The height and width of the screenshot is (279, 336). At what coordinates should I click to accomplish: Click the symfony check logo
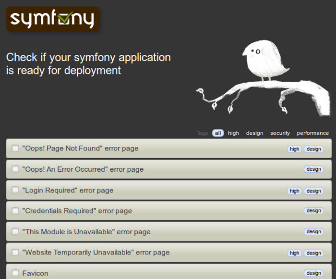(x=52, y=19)
